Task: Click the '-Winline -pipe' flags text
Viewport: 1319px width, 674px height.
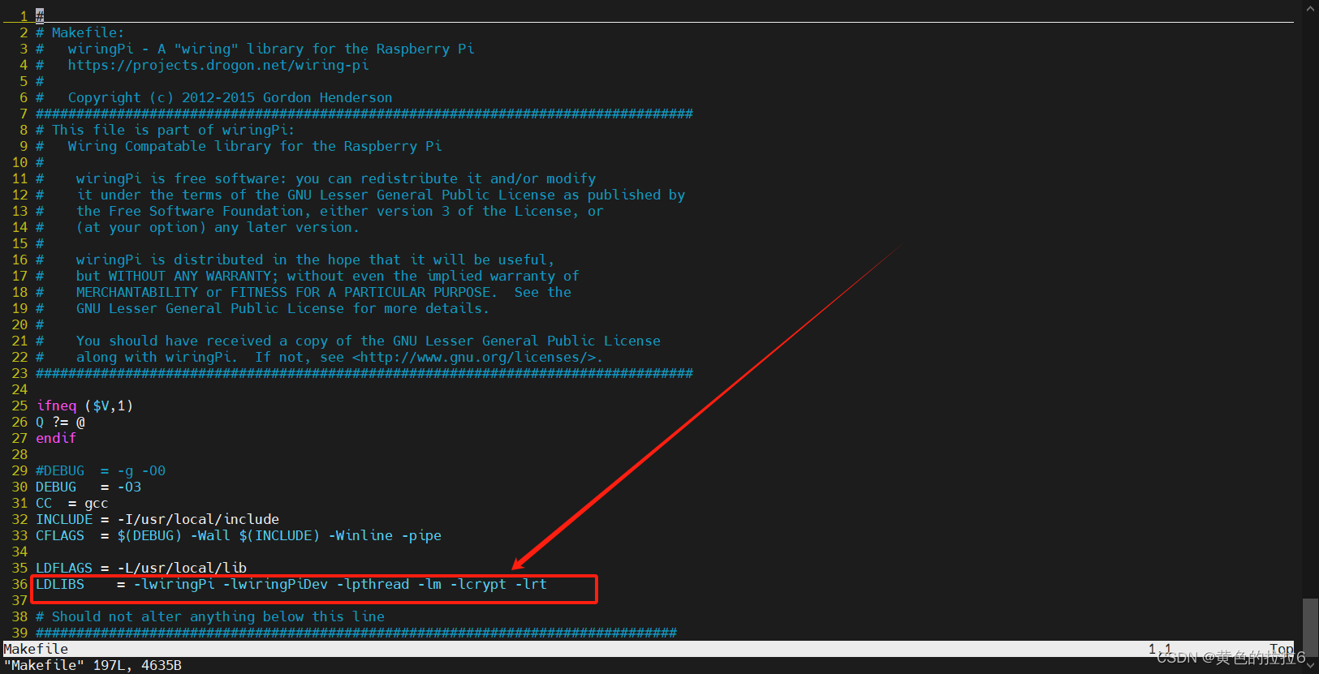Action: 385,535
